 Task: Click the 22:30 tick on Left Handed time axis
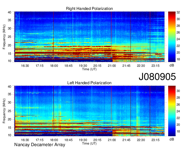[x=141, y=140]
